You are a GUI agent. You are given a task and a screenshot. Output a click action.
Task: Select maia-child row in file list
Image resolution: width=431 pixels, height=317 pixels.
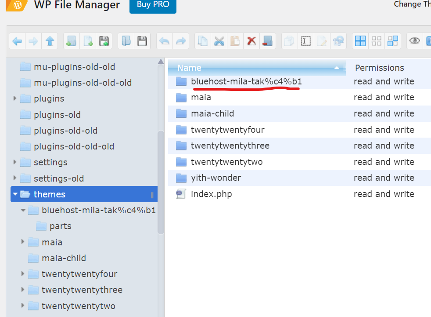[x=300, y=113]
